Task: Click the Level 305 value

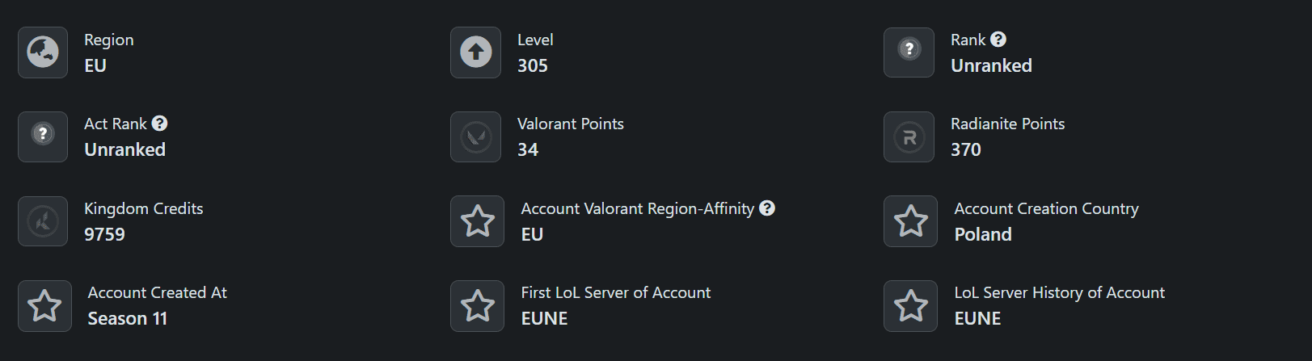Action: tap(533, 65)
